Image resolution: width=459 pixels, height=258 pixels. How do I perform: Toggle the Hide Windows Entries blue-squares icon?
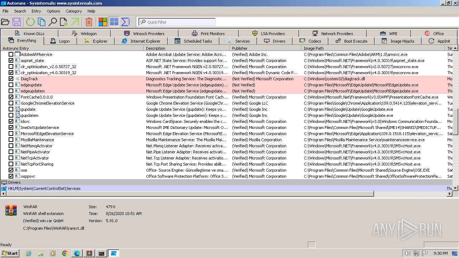[x=114, y=22]
